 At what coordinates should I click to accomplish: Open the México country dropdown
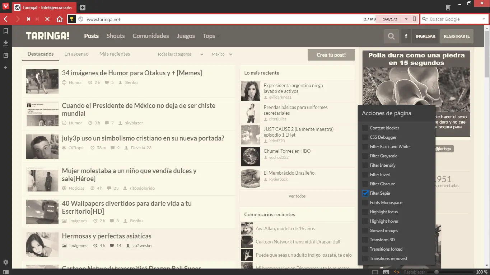[x=222, y=54]
